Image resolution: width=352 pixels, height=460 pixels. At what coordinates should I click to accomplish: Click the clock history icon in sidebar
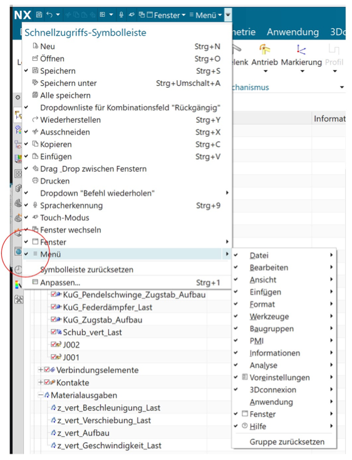pos(18,269)
